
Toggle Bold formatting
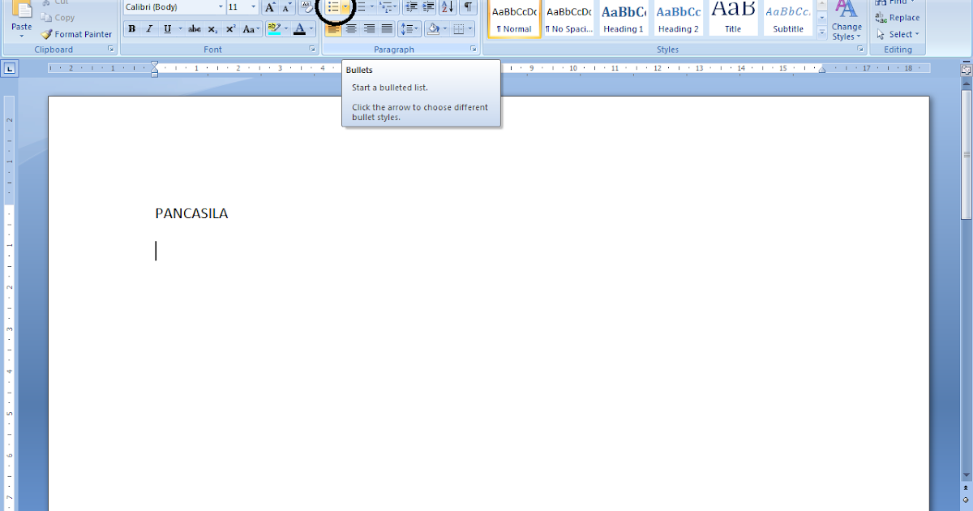[131, 29]
